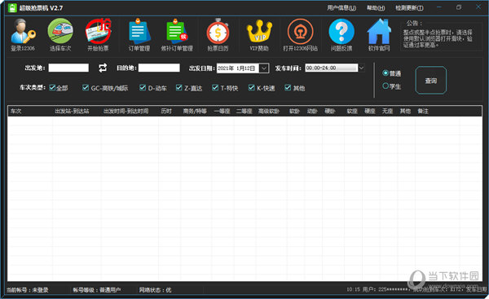Image resolution: width=489 pixels, height=299 pixels.
Task: Click the 查询 search button
Action: click(430, 81)
